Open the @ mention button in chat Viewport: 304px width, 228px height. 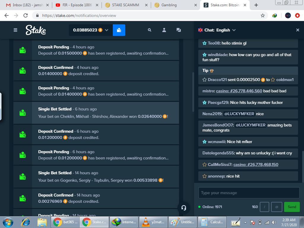(277, 207)
